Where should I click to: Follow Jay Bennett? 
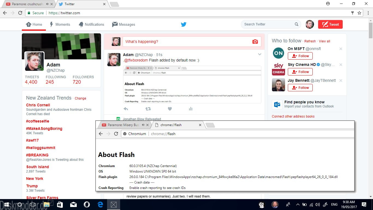click(x=300, y=87)
